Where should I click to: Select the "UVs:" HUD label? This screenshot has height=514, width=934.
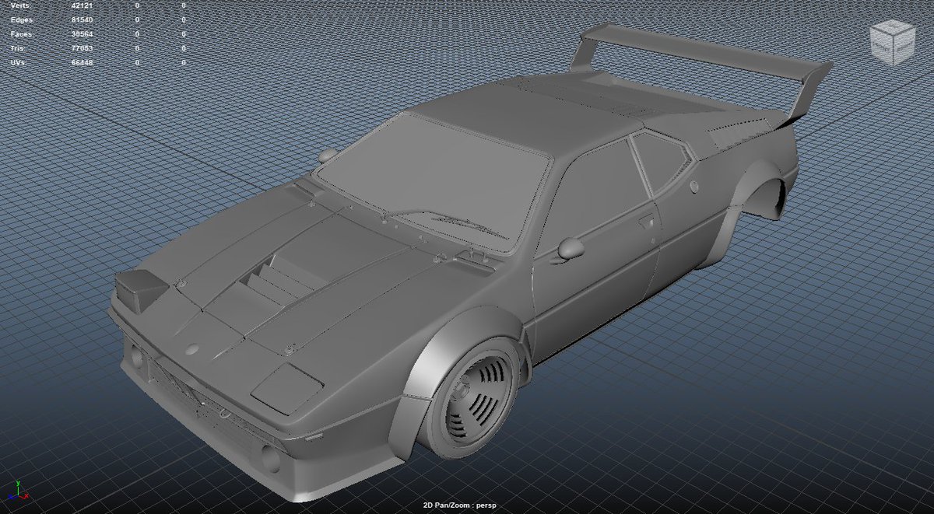pyautogui.click(x=19, y=62)
